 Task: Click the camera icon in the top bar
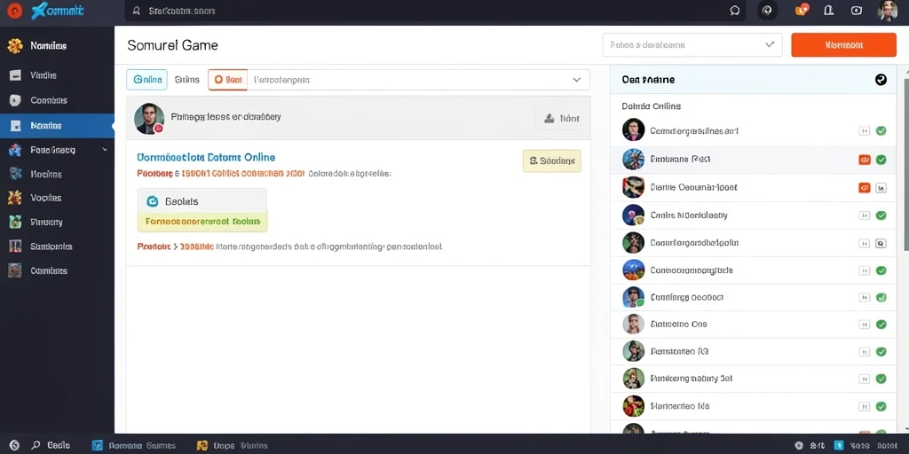tap(857, 11)
